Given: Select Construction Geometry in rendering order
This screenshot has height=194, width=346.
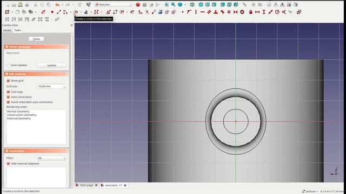Looking at the screenshot, I should coord(22,115).
